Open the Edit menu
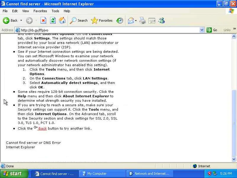 [x=15, y=11]
